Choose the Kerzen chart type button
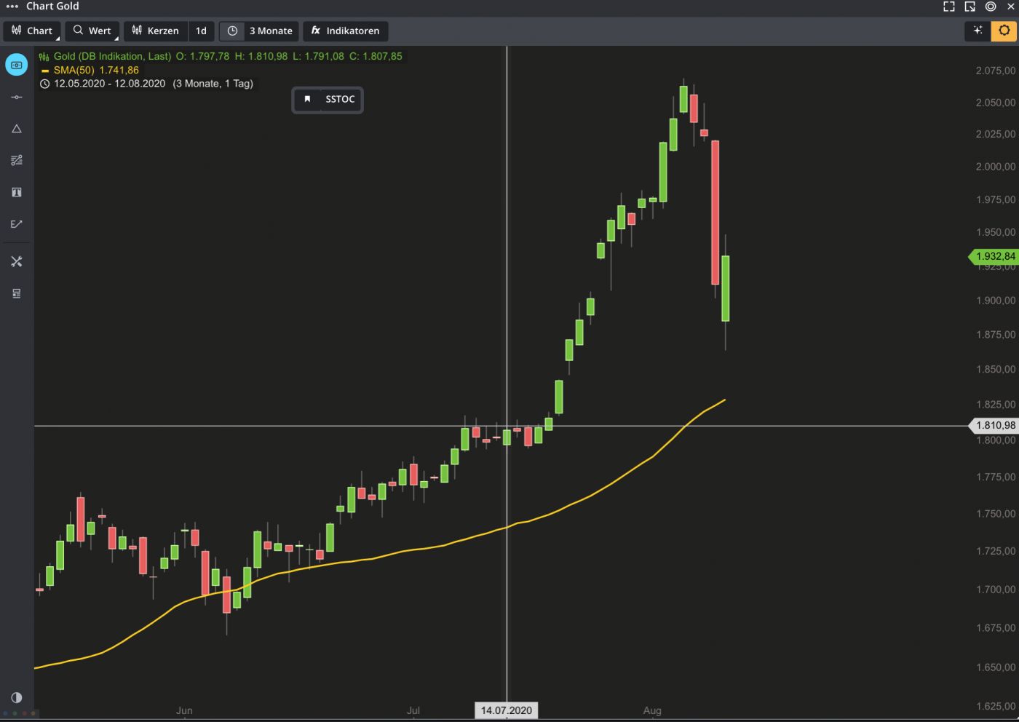The height and width of the screenshot is (722, 1019). tap(156, 31)
